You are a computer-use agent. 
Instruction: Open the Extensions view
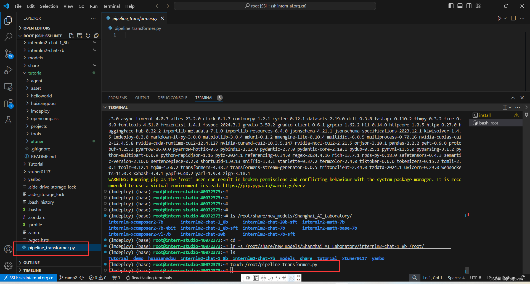[x=8, y=103]
